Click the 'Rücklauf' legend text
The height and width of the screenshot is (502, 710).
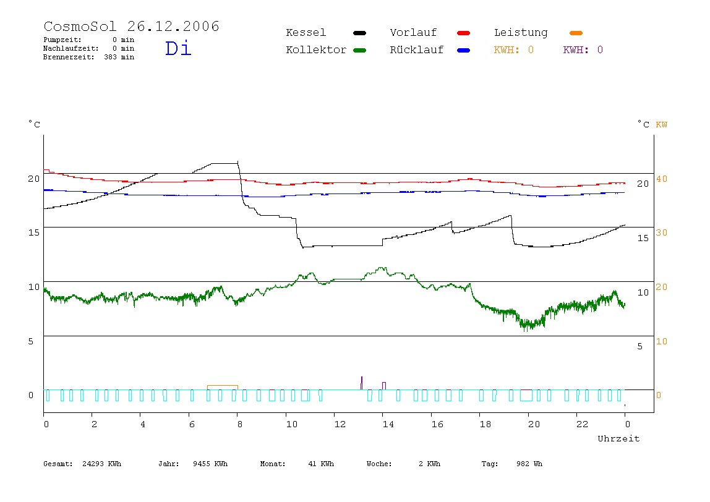click(417, 50)
